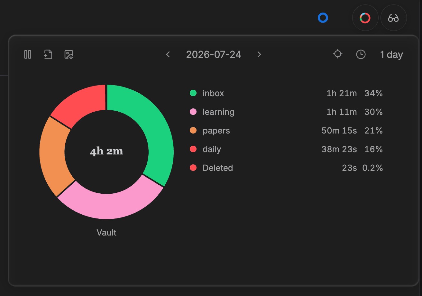Select the green inbox legend dot
This screenshot has height=296, width=422.
pos(193,93)
